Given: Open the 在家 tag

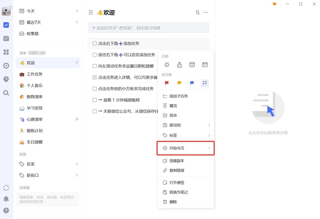Looking at the screenshot, I should coord(48,164).
